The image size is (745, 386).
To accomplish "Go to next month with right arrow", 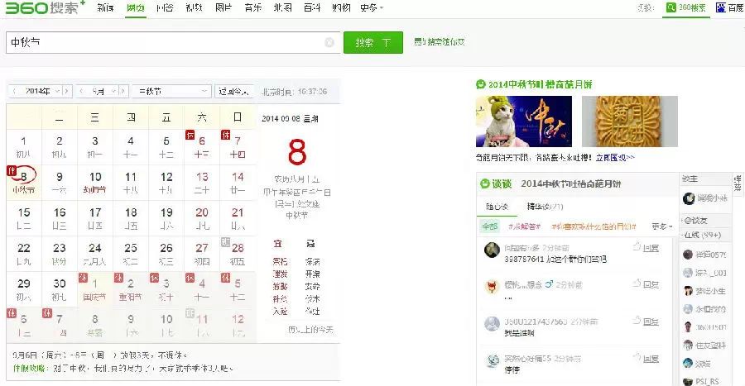I will point(123,91).
